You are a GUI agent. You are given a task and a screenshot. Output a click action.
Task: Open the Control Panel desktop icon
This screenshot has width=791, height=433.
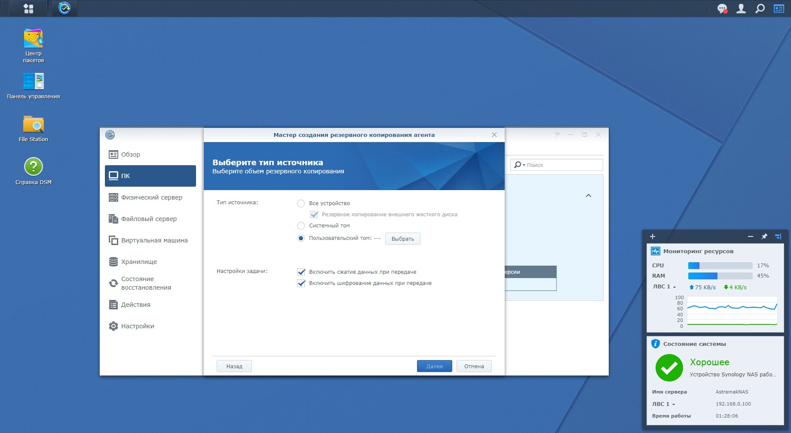pyautogui.click(x=34, y=86)
